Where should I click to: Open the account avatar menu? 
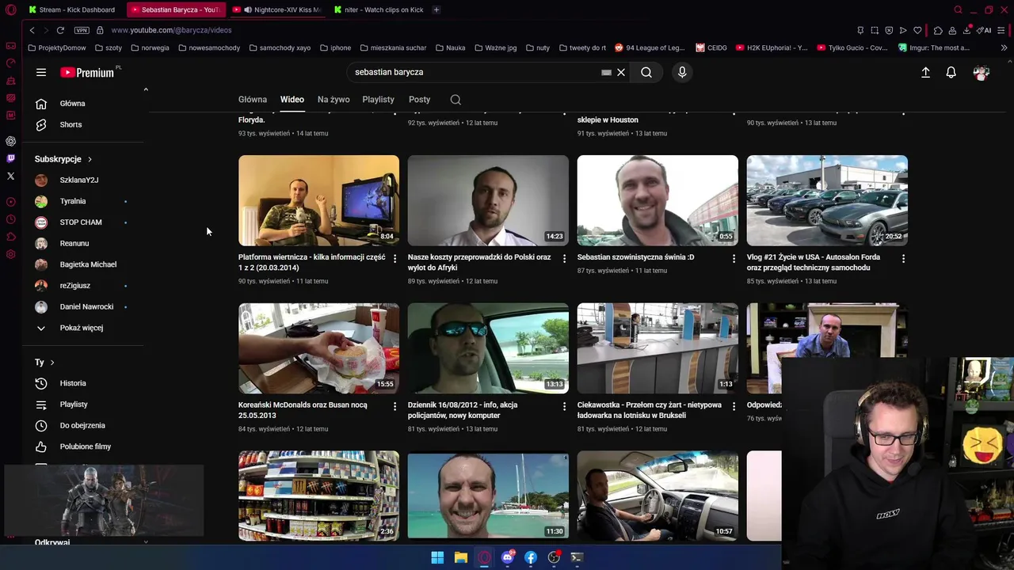[982, 72]
